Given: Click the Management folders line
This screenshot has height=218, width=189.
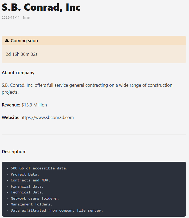Looking at the screenshot, I should pos(31,204).
